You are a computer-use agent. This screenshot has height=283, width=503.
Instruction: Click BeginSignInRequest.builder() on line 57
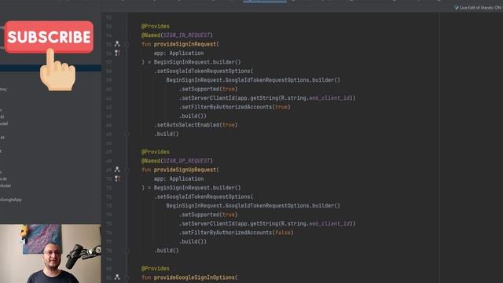(x=197, y=62)
